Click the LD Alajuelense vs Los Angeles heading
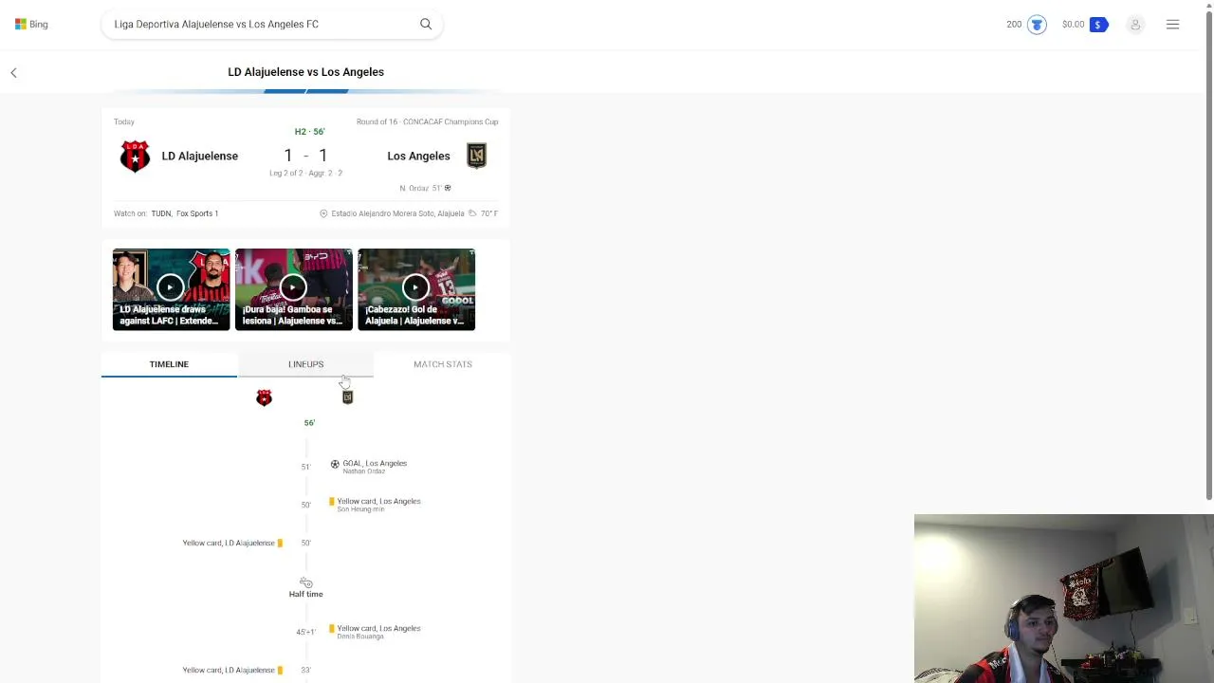Screen dimensions: 1214x683 coord(305,72)
